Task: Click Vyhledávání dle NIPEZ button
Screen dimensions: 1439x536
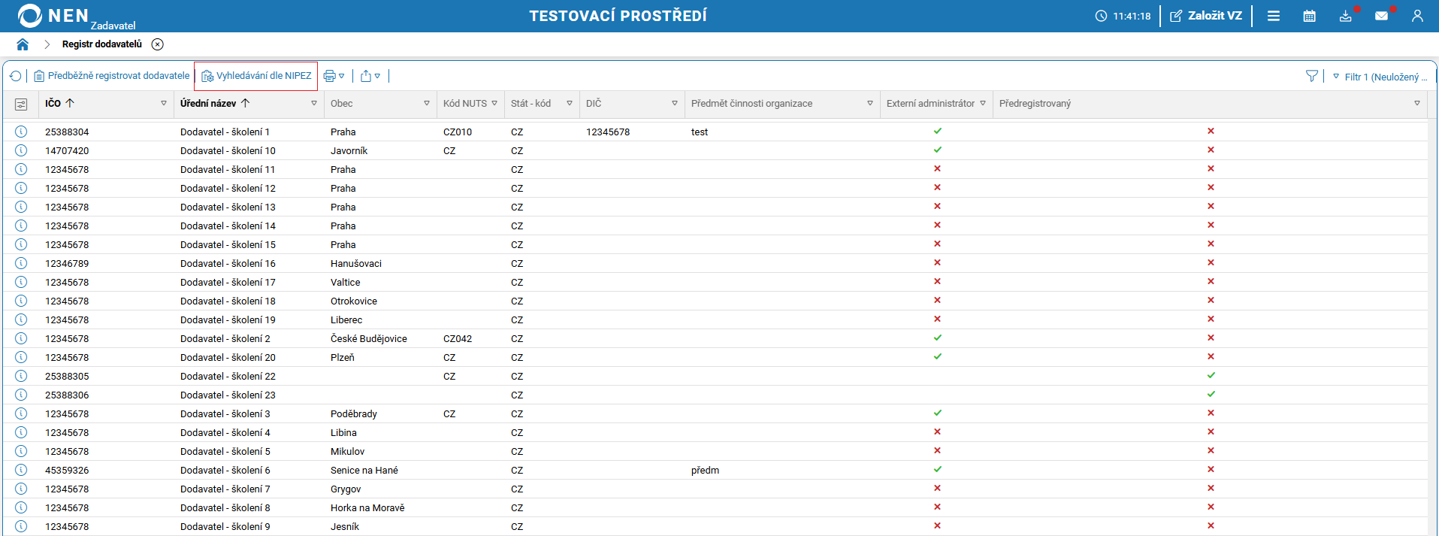Action: (x=256, y=76)
